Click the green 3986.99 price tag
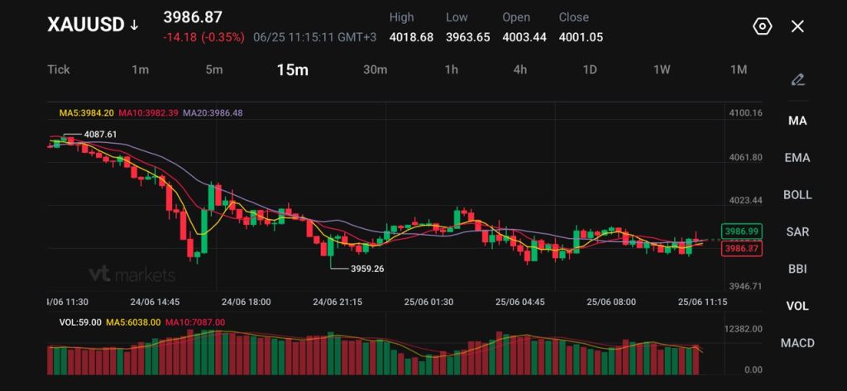This screenshot has width=847, height=391. pos(741,231)
